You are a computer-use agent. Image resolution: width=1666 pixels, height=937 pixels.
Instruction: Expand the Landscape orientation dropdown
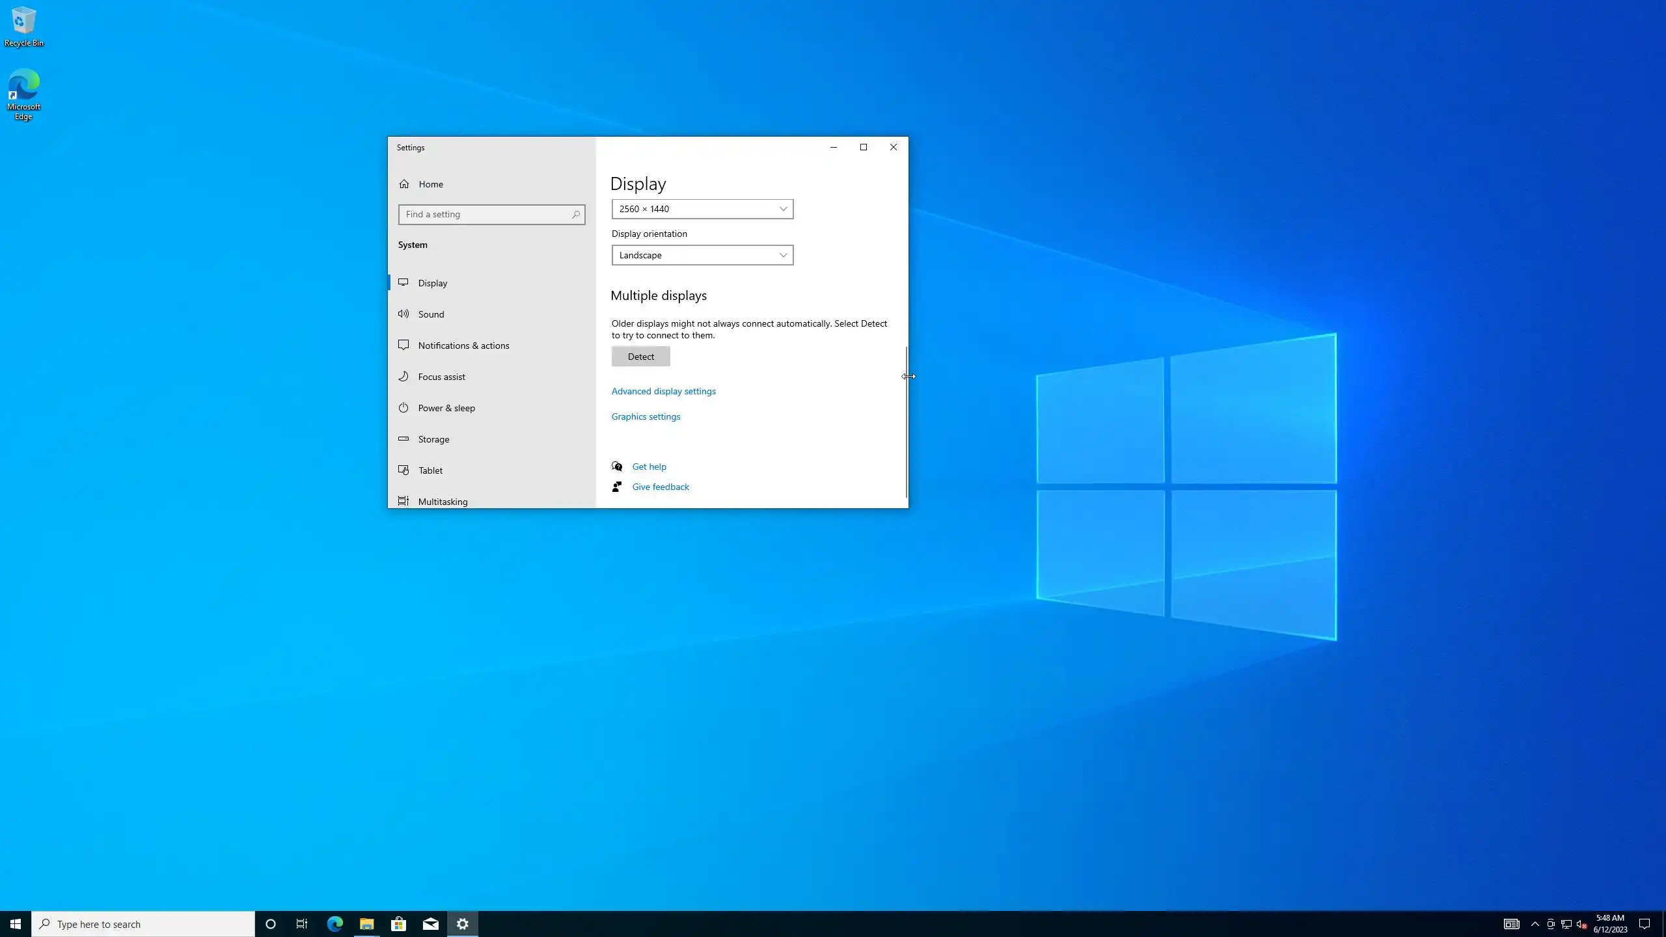pos(702,255)
